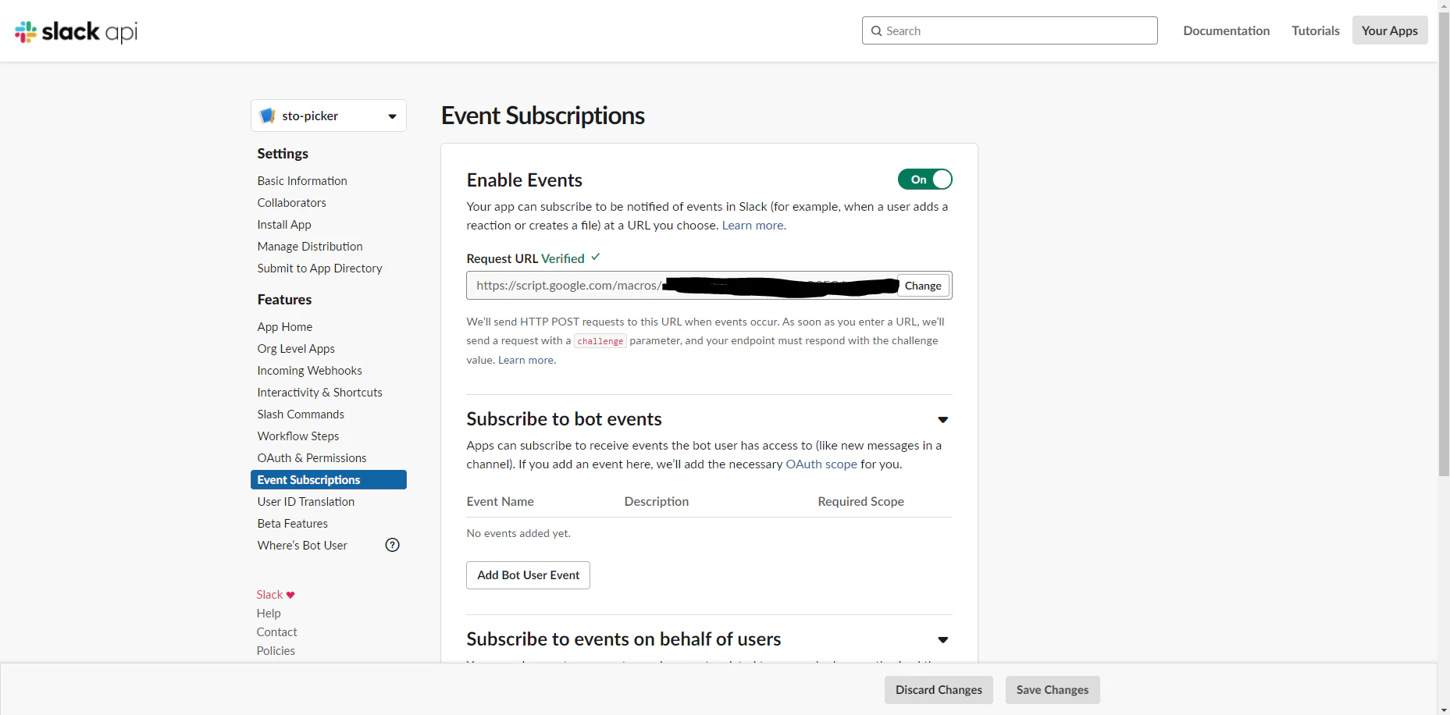The width and height of the screenshot is (1450, 715).
Task: Open Manage Distribution
Action: click(310, 247)
